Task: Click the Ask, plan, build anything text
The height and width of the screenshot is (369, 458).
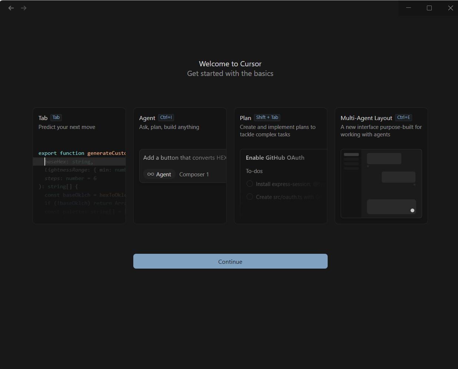Action: [169, 127]
